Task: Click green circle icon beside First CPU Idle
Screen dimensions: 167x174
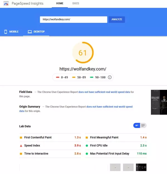Action: (87, 146)
